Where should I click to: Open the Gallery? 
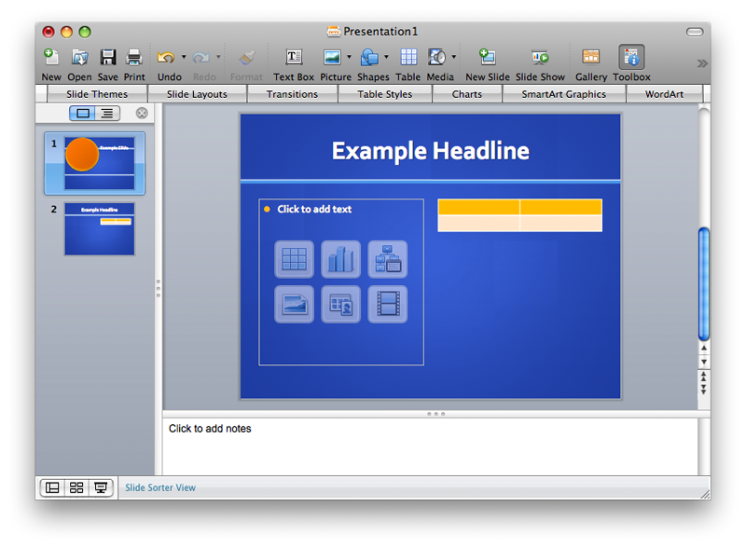click(x=591, y=57)
